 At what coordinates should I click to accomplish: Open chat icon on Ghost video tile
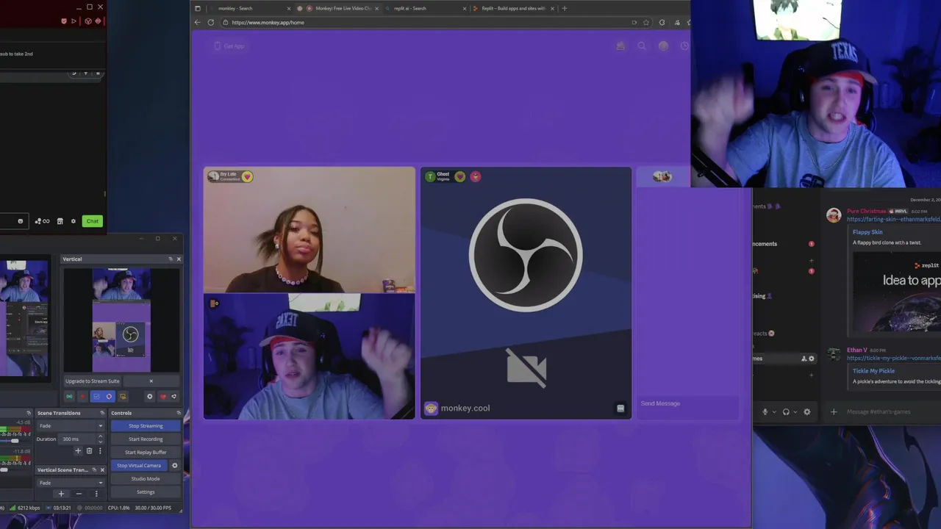pos(620,409)
